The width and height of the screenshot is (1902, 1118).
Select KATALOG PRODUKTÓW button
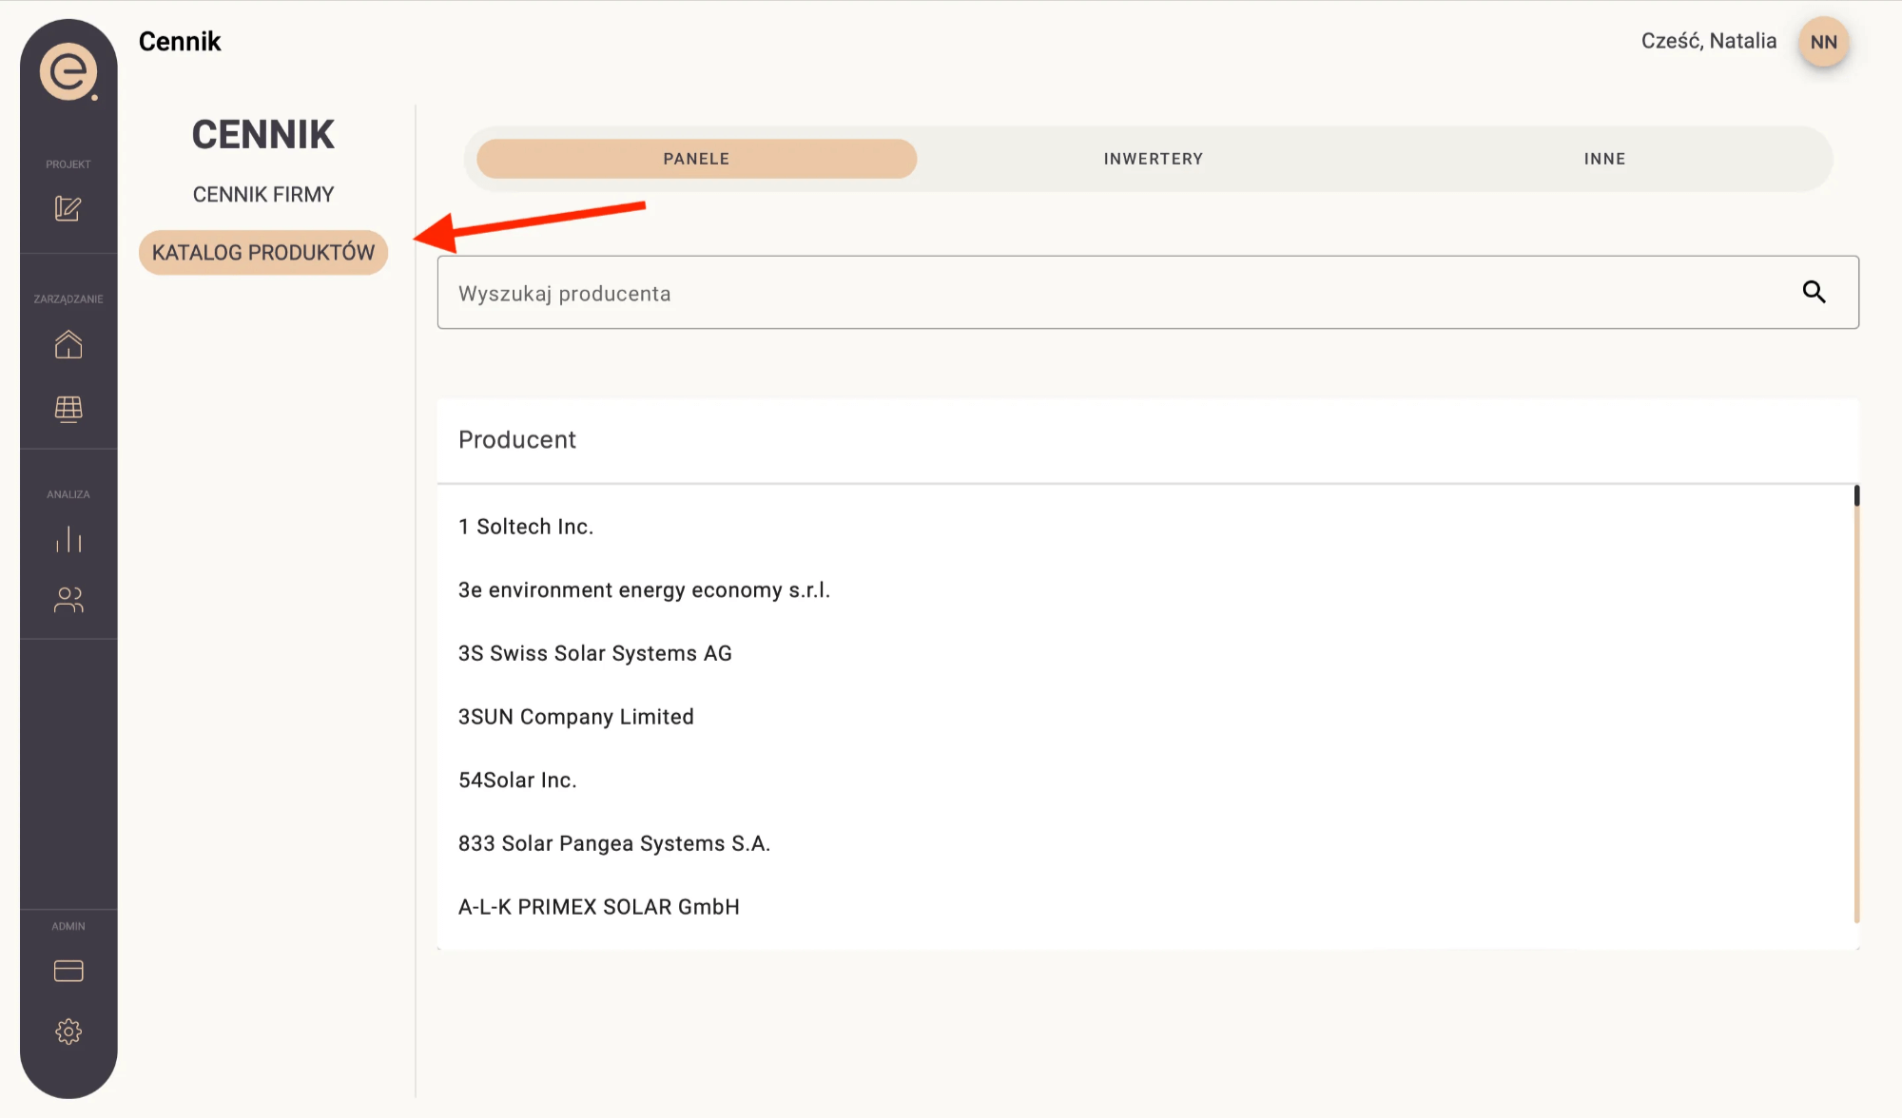click(x=262, y=253)
